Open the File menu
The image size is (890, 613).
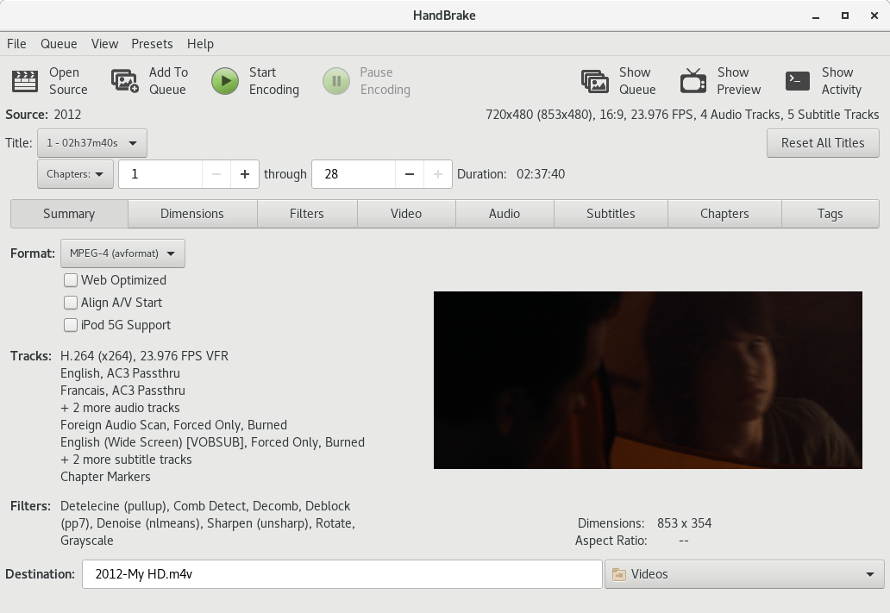[x=16, y=44]
